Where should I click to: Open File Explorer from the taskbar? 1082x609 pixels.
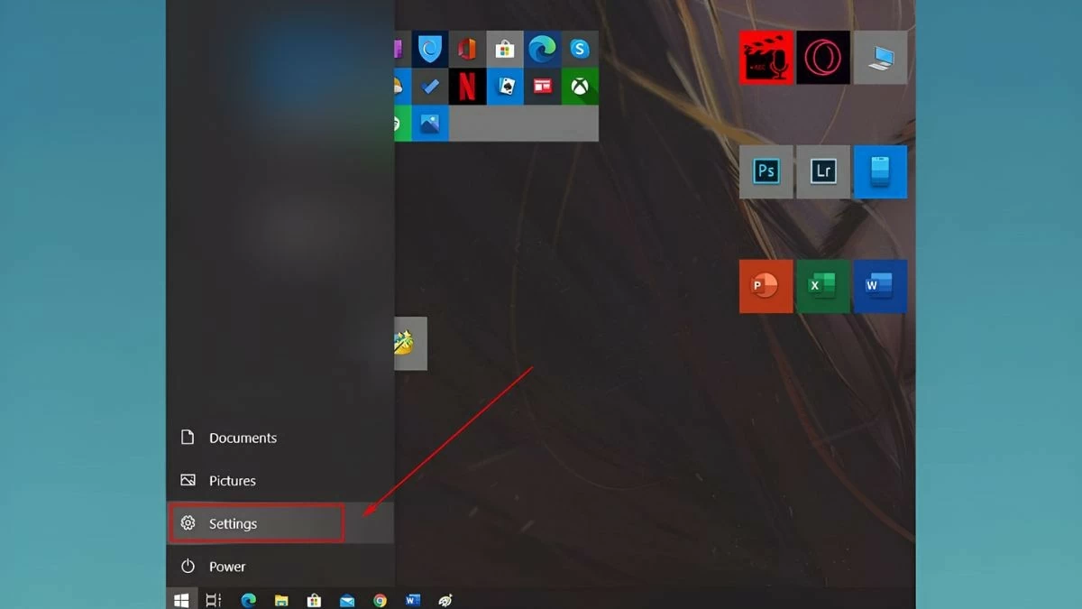[x=281, y=600]
